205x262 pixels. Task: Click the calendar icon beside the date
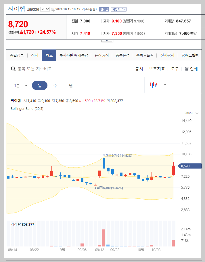pos(53,9)
